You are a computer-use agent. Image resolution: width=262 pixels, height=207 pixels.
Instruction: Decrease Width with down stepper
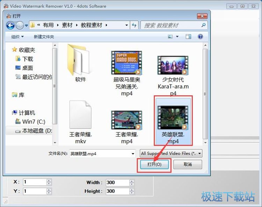pyautogui.click(x=132, y=184)
